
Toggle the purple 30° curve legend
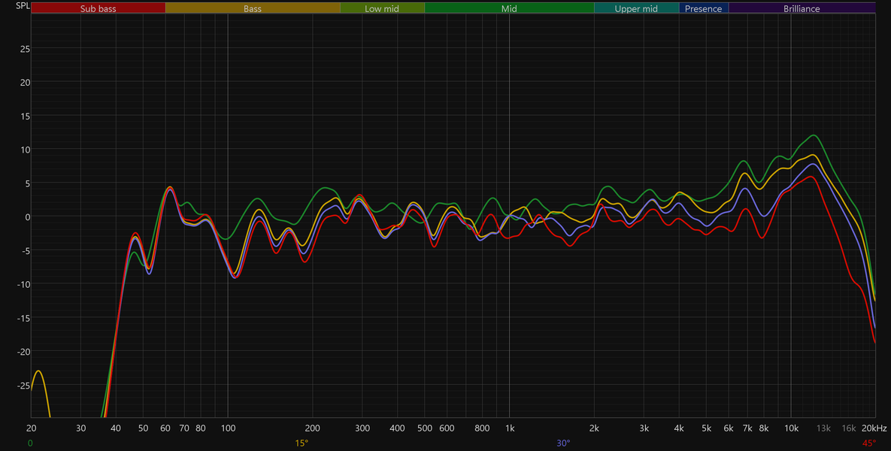click(x=563, y=443)
